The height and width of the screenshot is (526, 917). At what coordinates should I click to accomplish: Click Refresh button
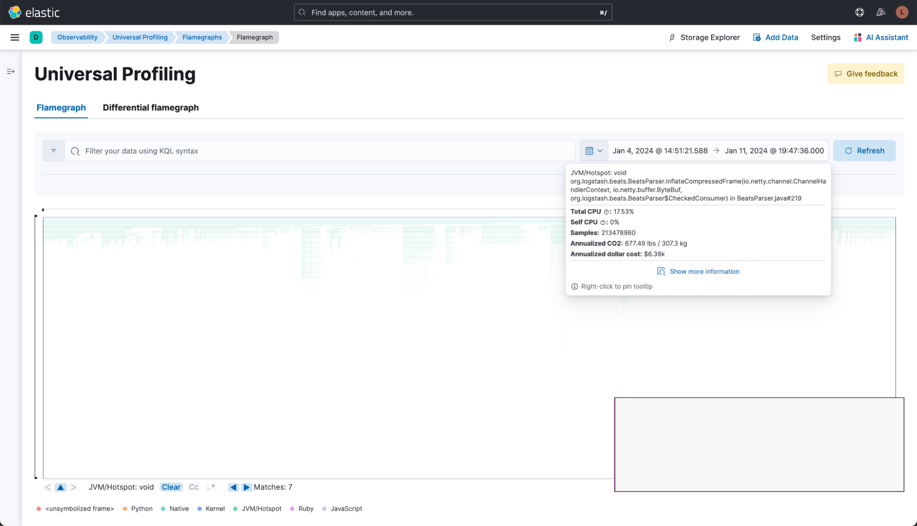pos(864,151)
